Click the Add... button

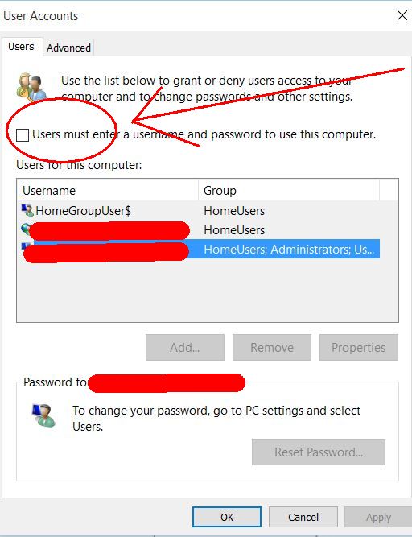[185, 347]
